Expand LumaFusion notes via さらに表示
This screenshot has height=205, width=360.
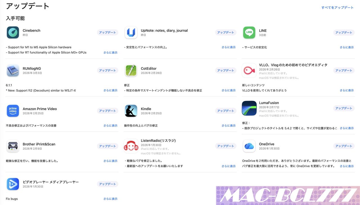[x=346, y=128]
